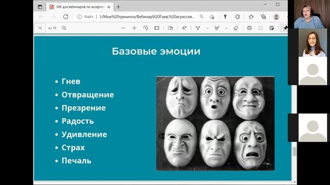Select the presenter's video tile with headset
330x185 pixels.
coord(309,14)
